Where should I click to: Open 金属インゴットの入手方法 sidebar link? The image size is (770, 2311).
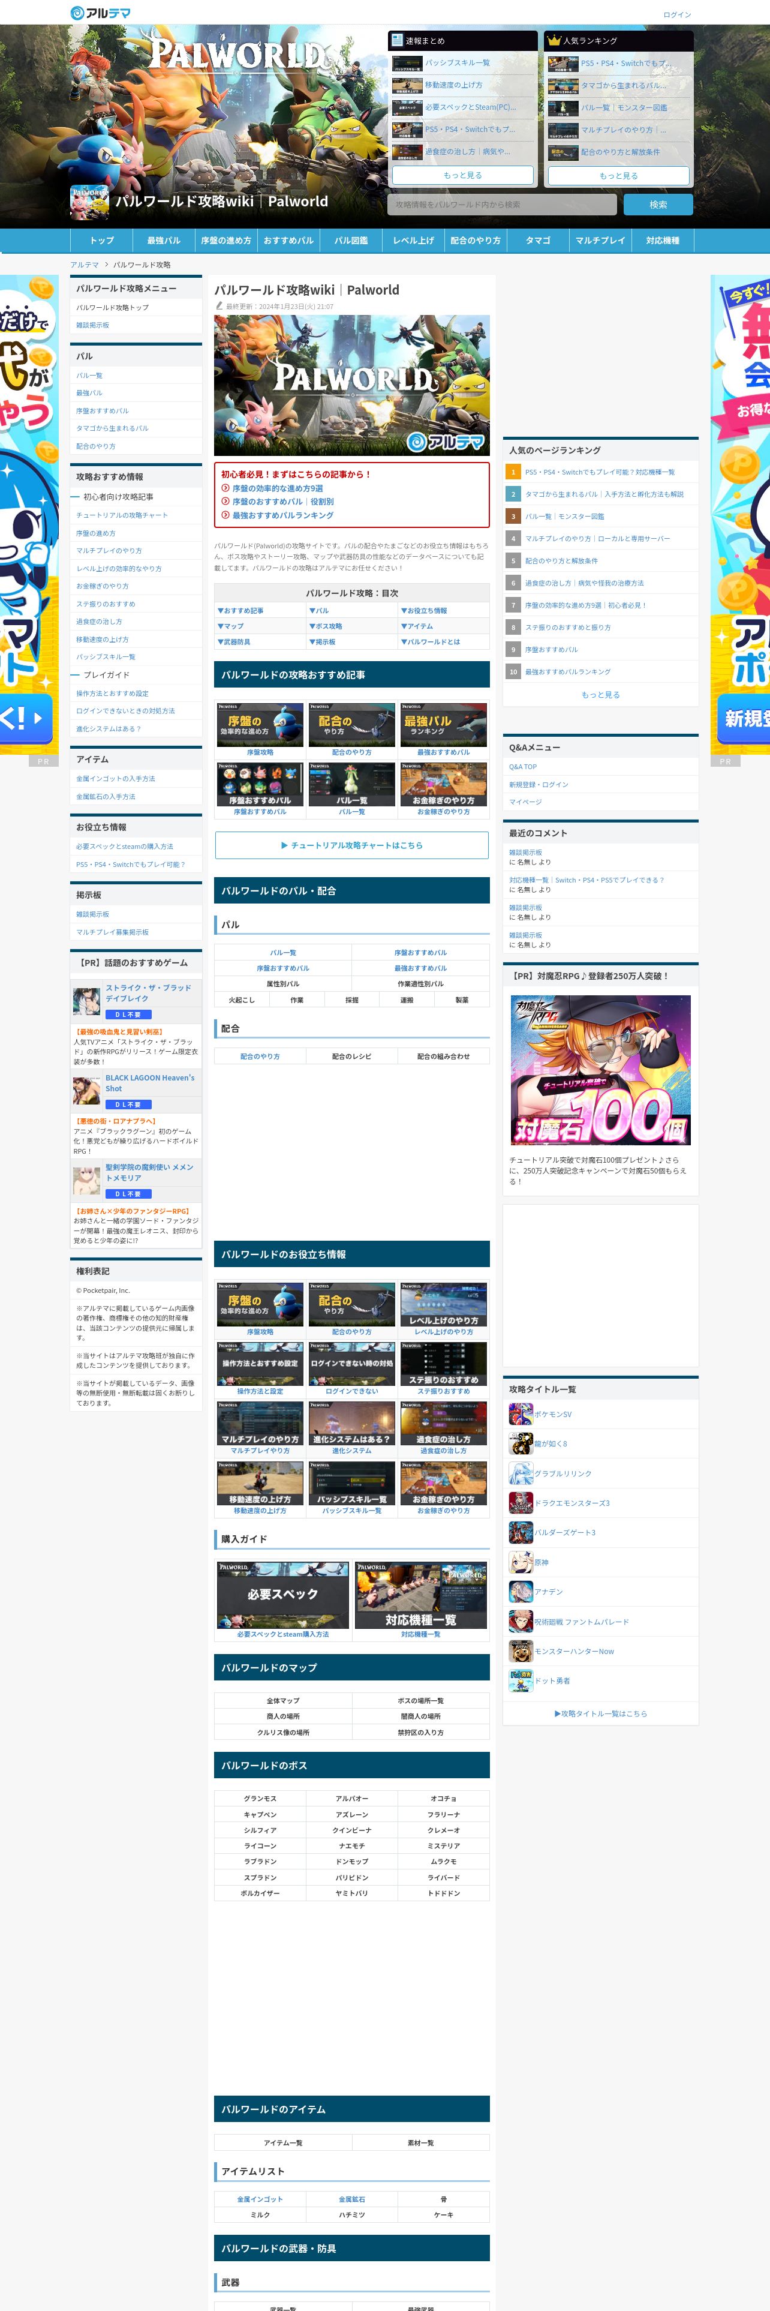[116, 779]
